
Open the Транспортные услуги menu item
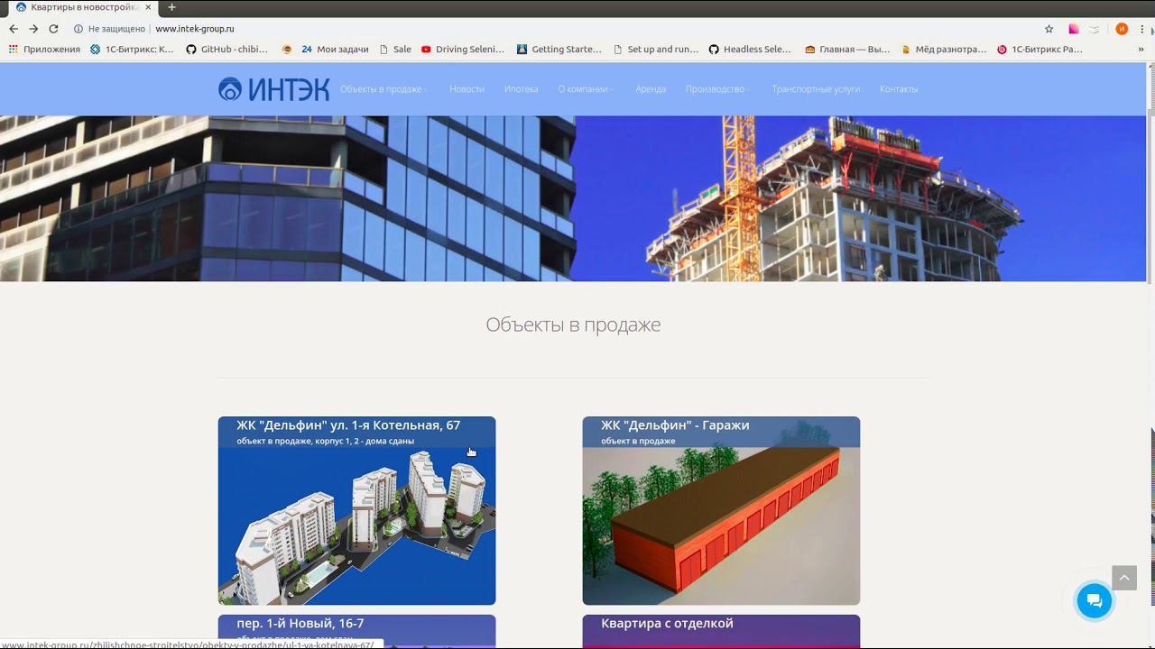[x=816, y=89]
